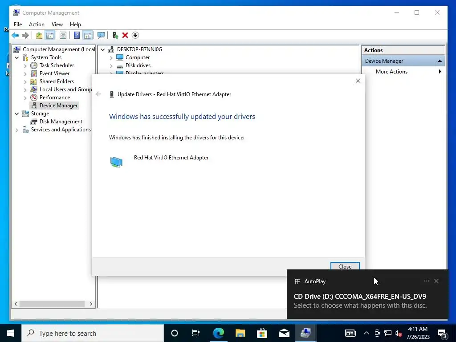Screen dimensions: 456x342
Task: Collapse the Device Manager Actions section arrow
Action: click(440, 61)
